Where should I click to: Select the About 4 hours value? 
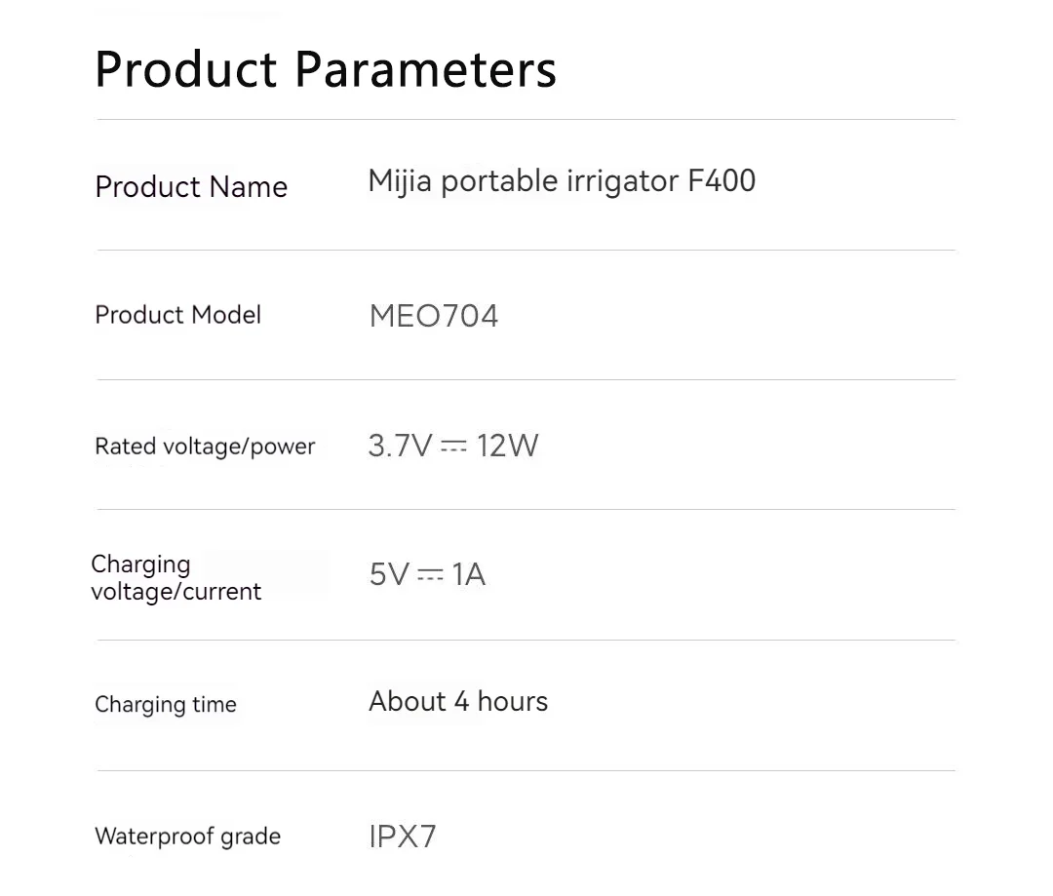click(458, 702)
